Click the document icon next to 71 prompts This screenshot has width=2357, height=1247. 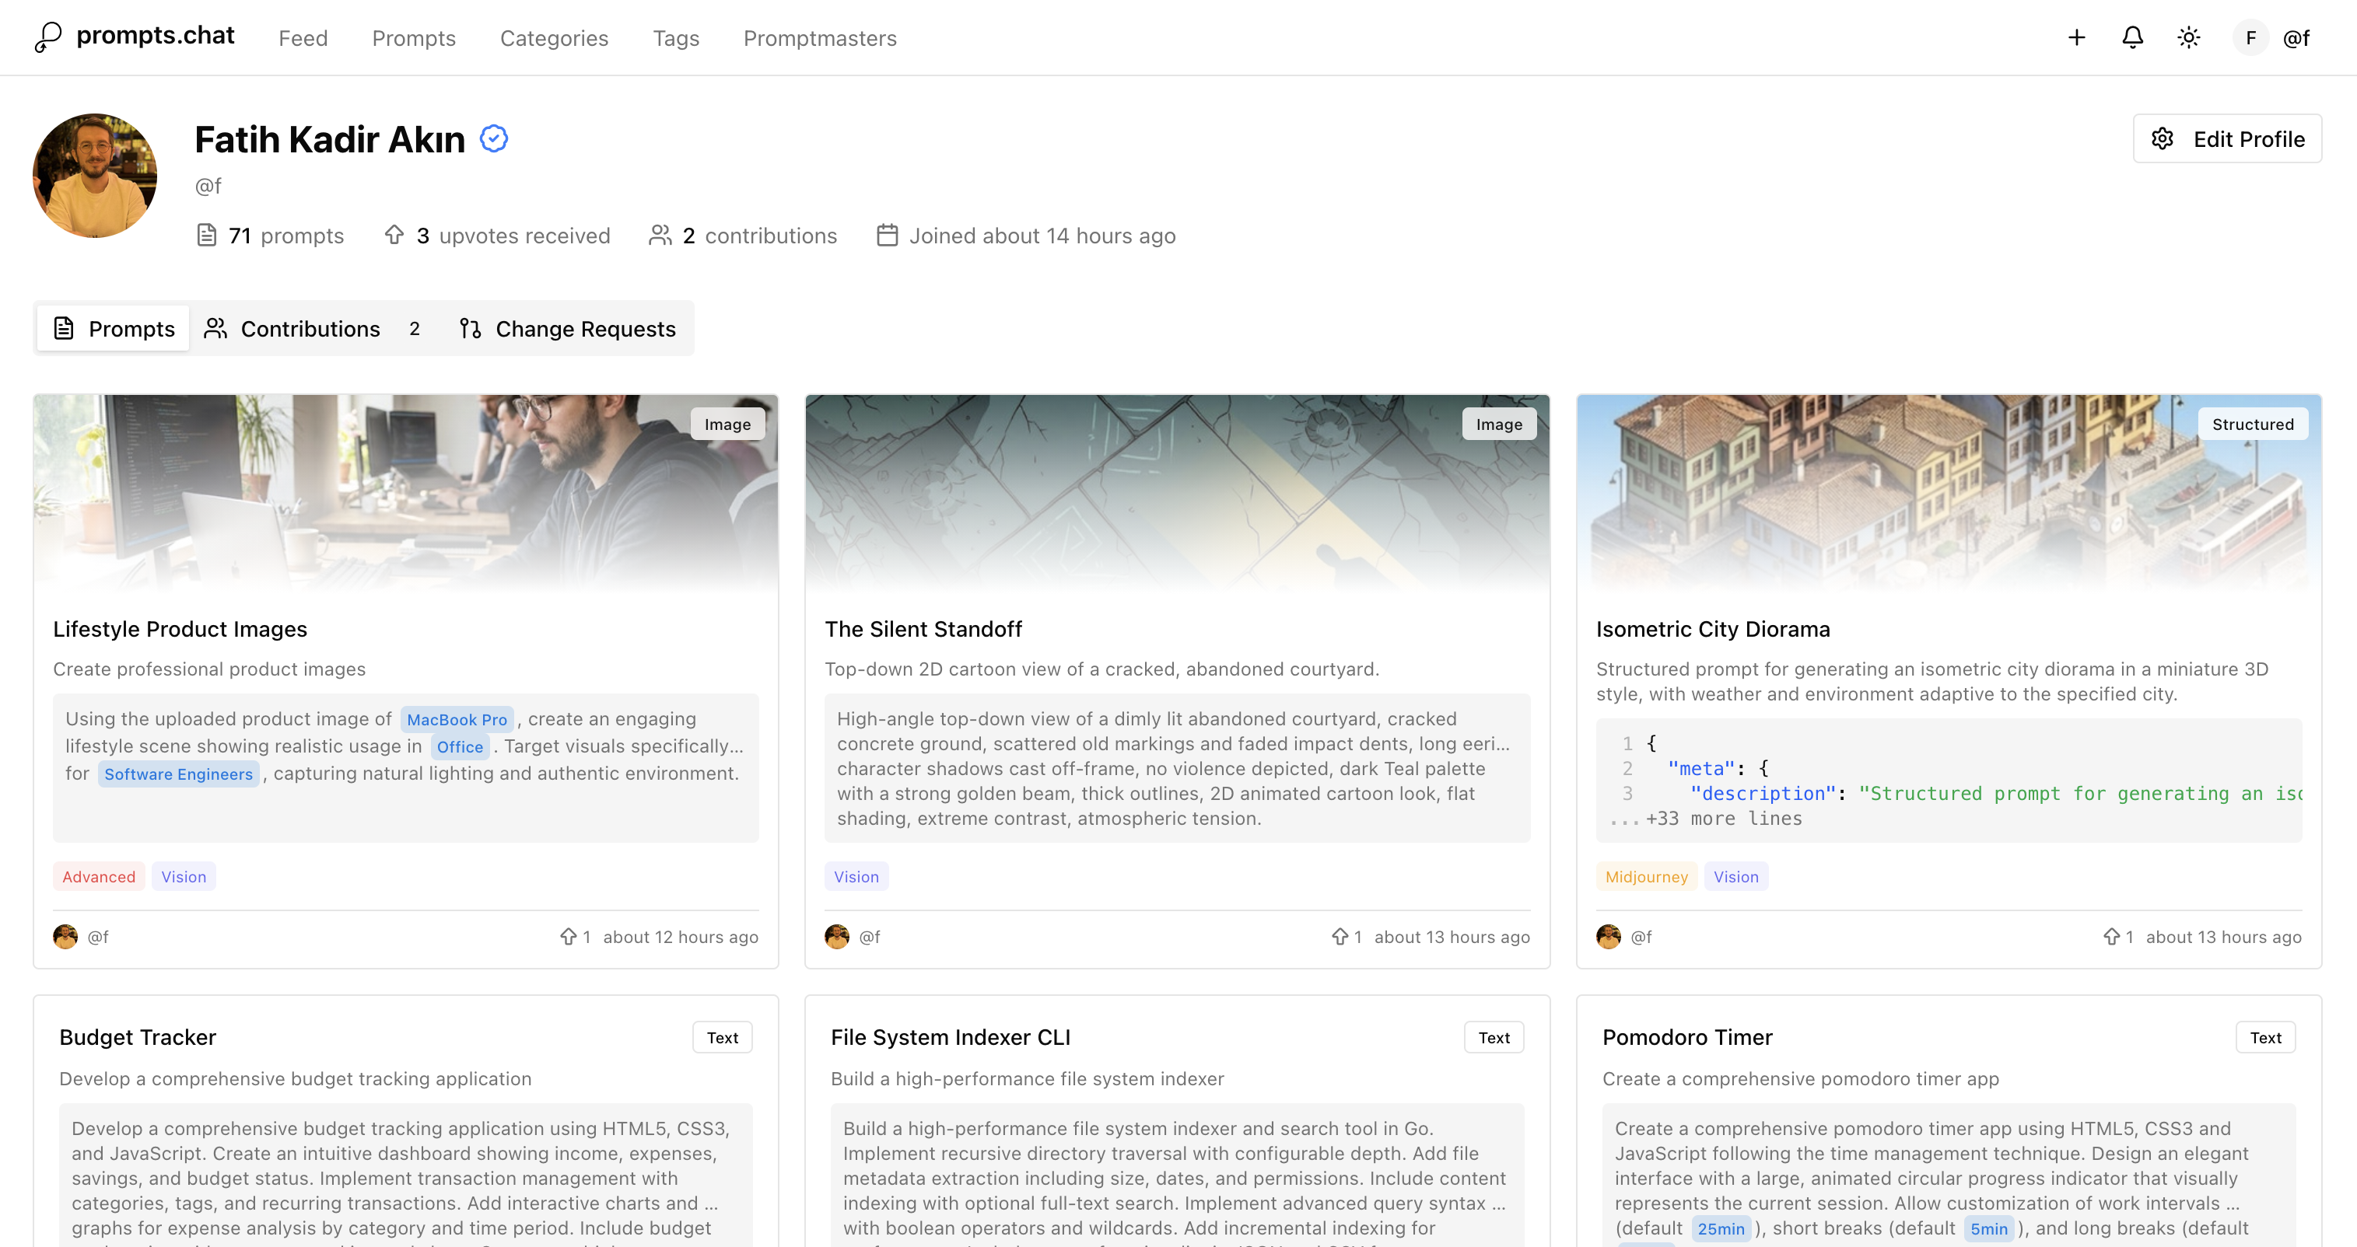pyautogui.click(x=208, y=234)
